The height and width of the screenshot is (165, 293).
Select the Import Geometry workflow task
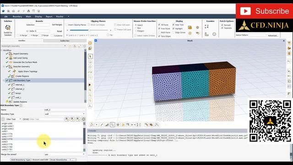click(21, 54)
